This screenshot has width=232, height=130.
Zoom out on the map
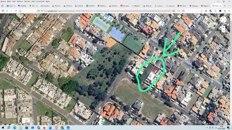pos(223,31)
